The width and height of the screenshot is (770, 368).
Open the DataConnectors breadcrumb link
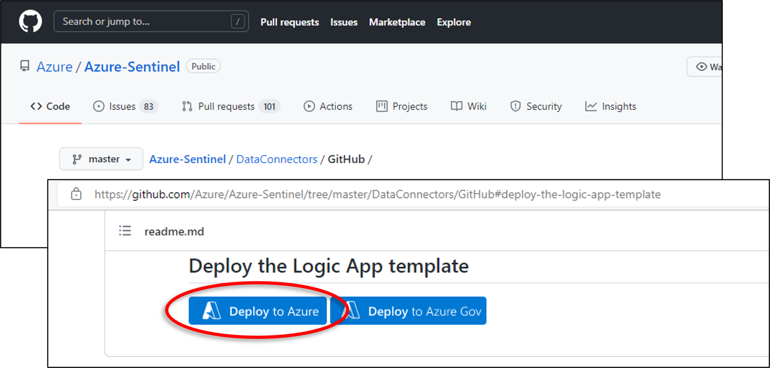click(277, 158)
